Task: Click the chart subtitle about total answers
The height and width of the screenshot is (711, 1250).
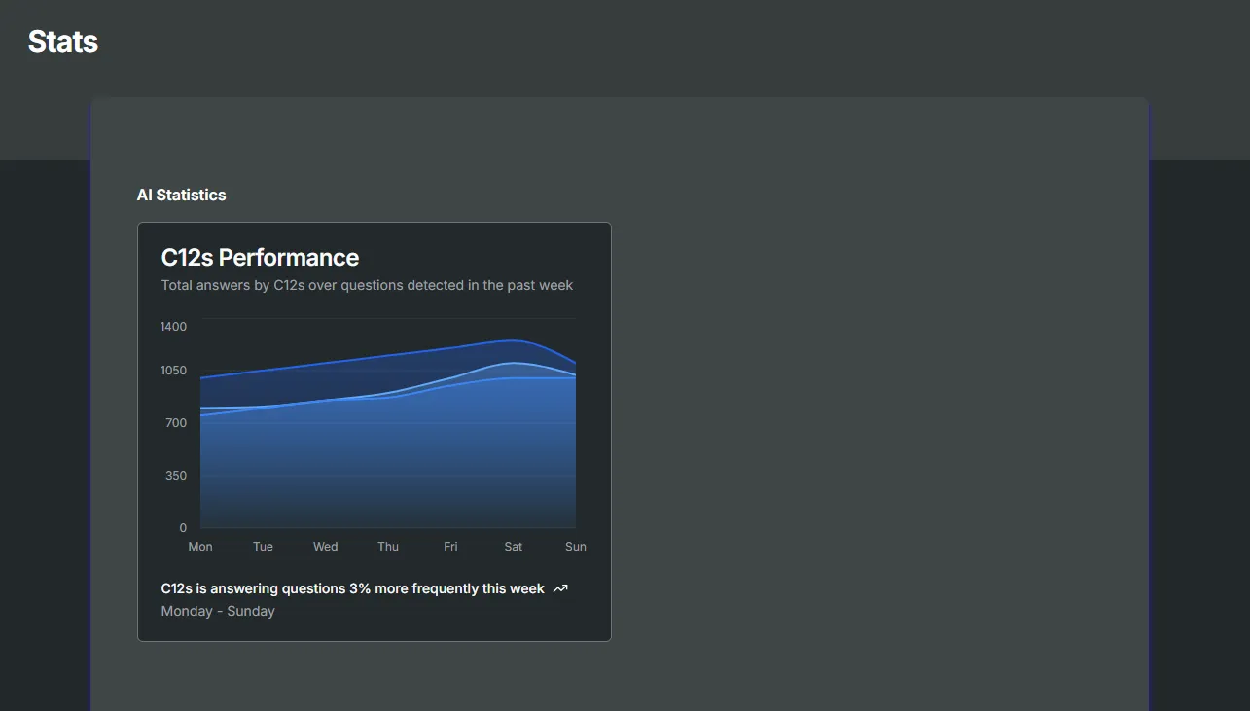Action: coord(367,285)
